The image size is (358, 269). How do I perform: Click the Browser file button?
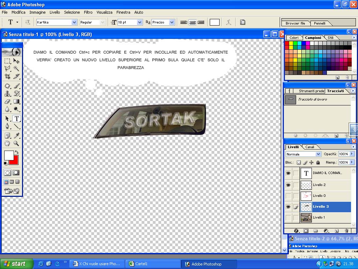pyautogui.click(x=295, y=23)
